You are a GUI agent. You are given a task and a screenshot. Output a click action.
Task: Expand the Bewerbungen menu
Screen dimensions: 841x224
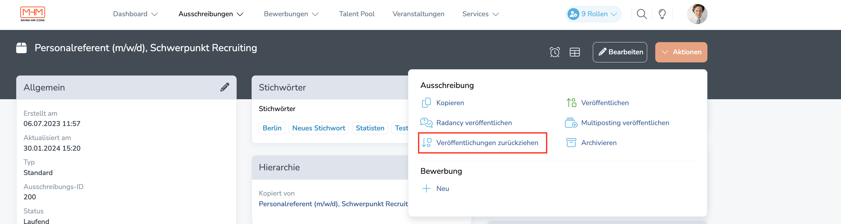pos(291,14)
